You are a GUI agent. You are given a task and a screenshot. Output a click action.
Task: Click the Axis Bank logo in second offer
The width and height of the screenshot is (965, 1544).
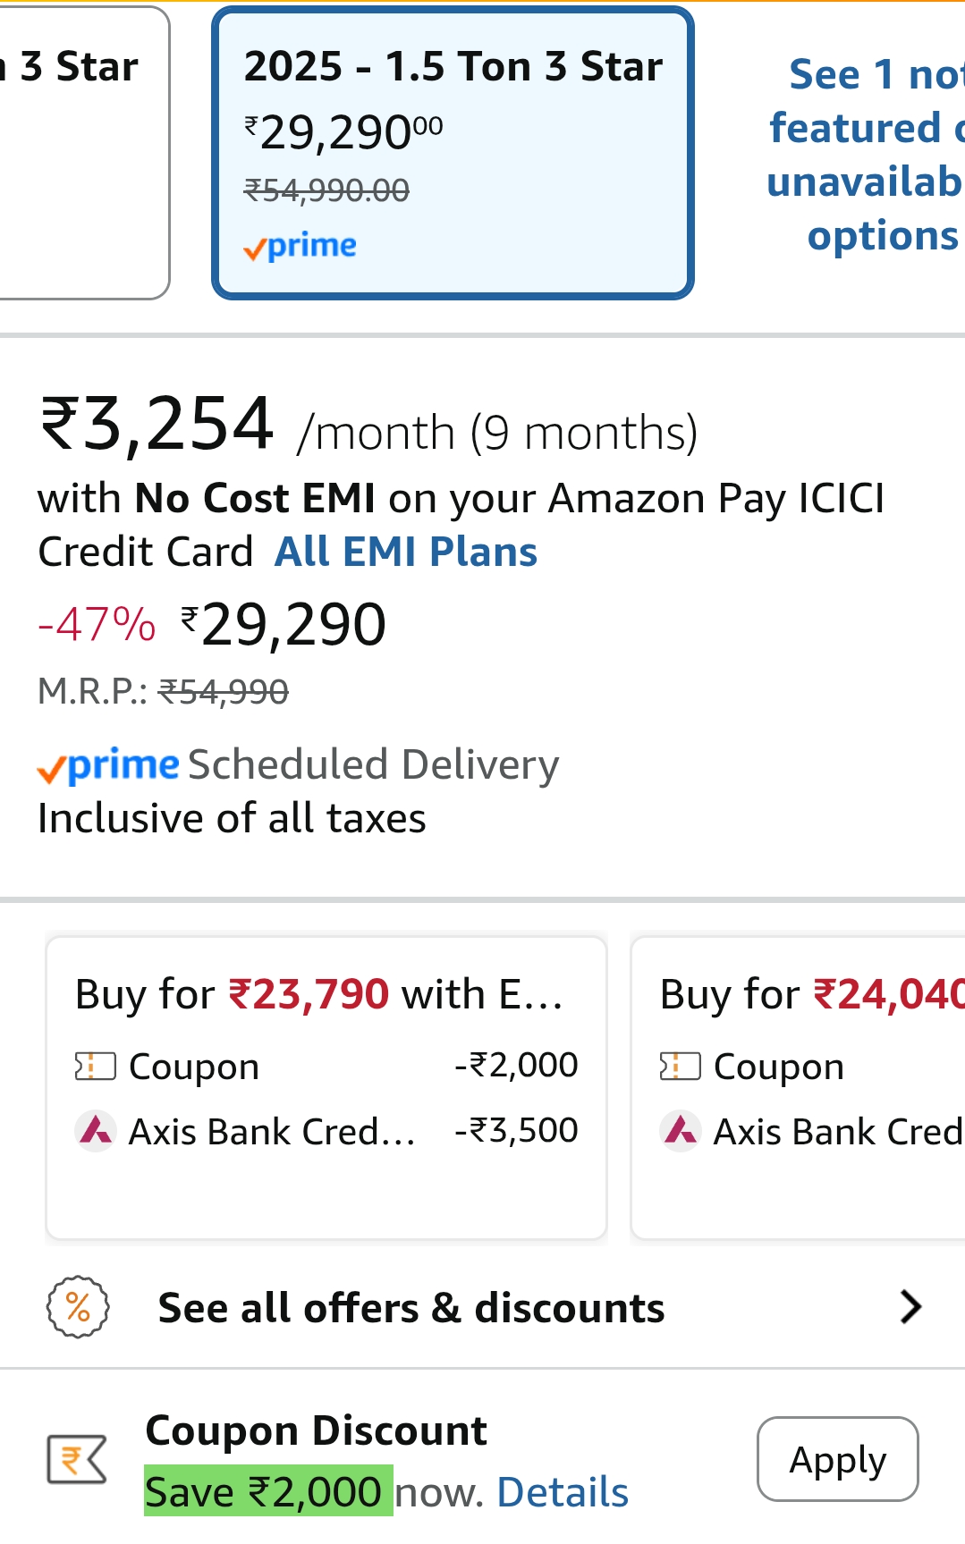pyautogui.click(x=681, y=1131)
